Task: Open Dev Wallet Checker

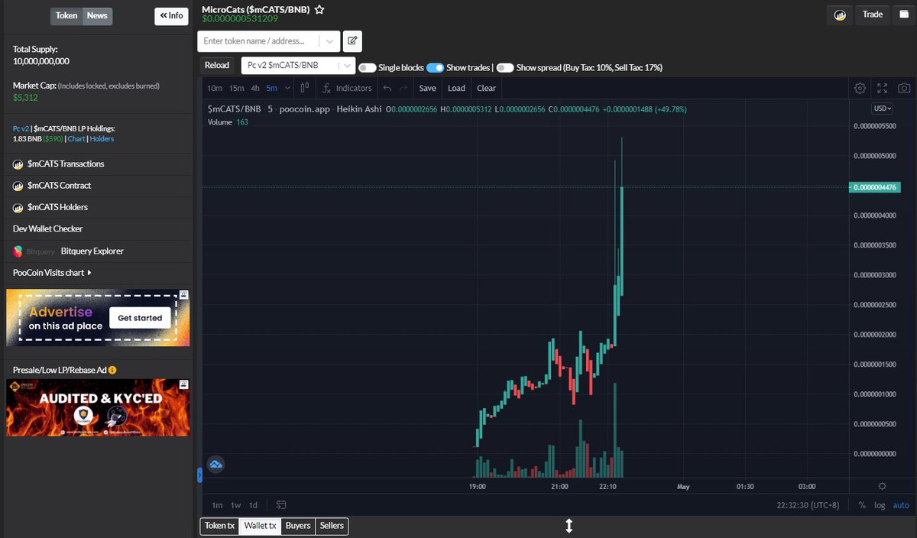Action: pyautogui.click(x=47, y=228)
